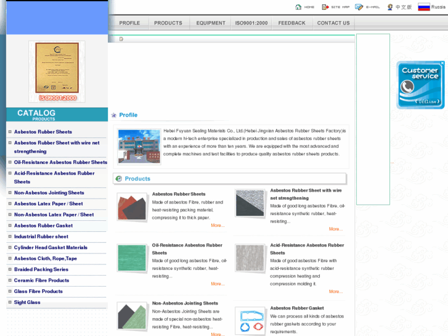Click More under Asbestos Rubber Sheets description
Image resolution: width=448 pixels, height=336 pixels.
(x=218, y=225)
